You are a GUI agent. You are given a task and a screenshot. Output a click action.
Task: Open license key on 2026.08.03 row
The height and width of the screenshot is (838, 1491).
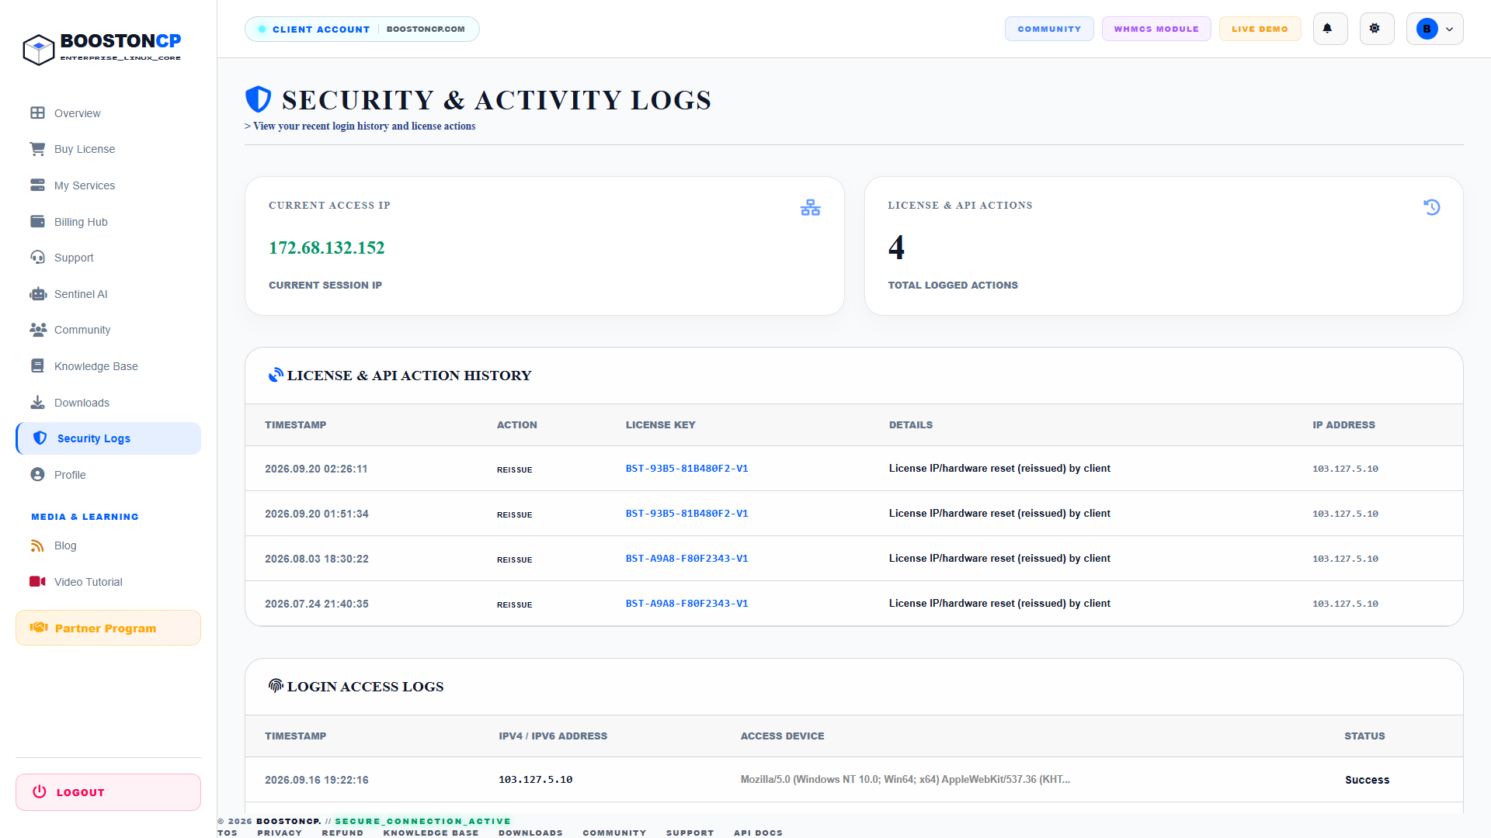click(686, 559)
